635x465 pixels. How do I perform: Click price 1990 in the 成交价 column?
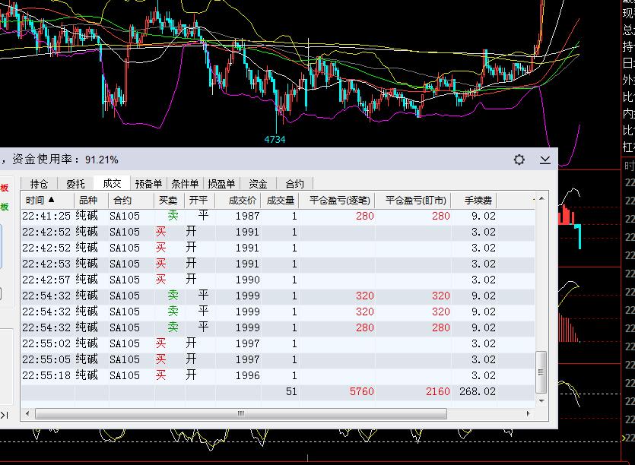[x=248, y=280]
